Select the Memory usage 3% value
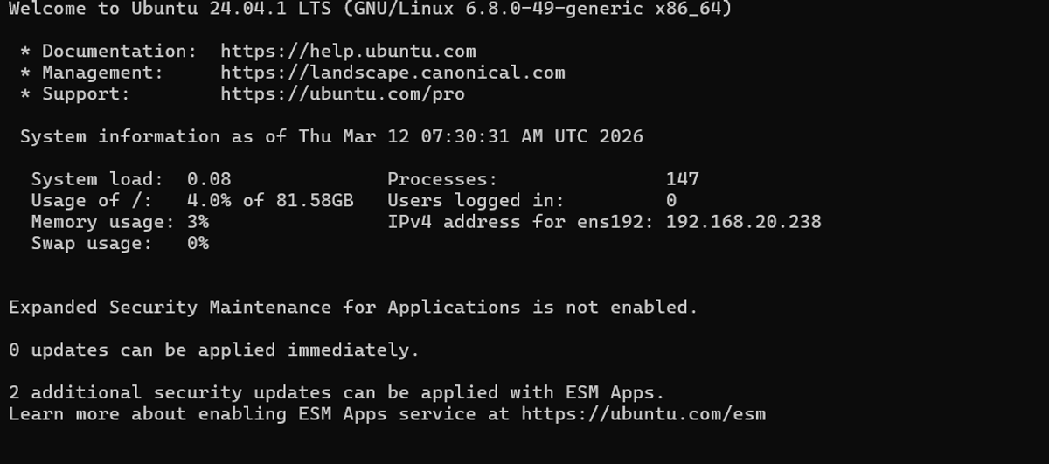The width and height of the screenshot is (1049, 464). pos(198,222)
